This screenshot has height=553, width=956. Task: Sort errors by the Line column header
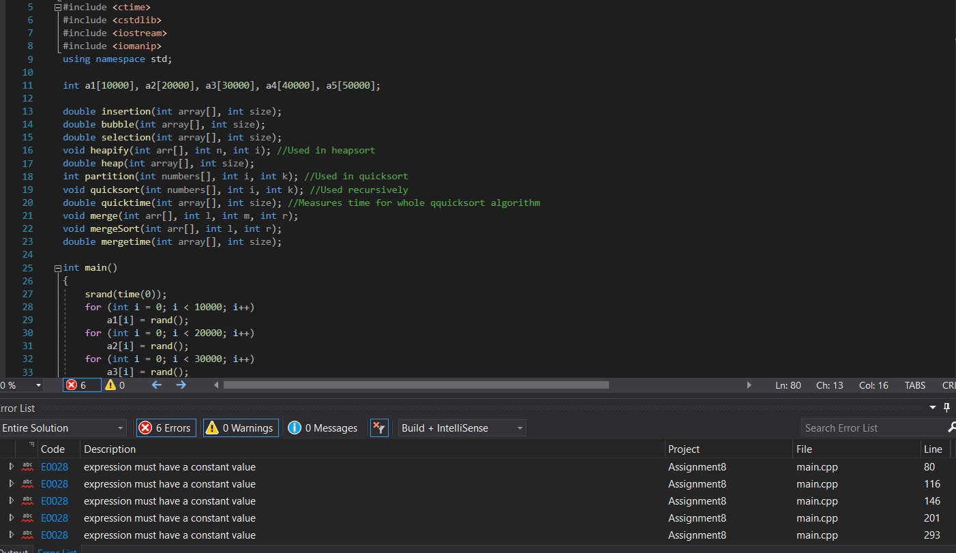click(x=932, y=449)
